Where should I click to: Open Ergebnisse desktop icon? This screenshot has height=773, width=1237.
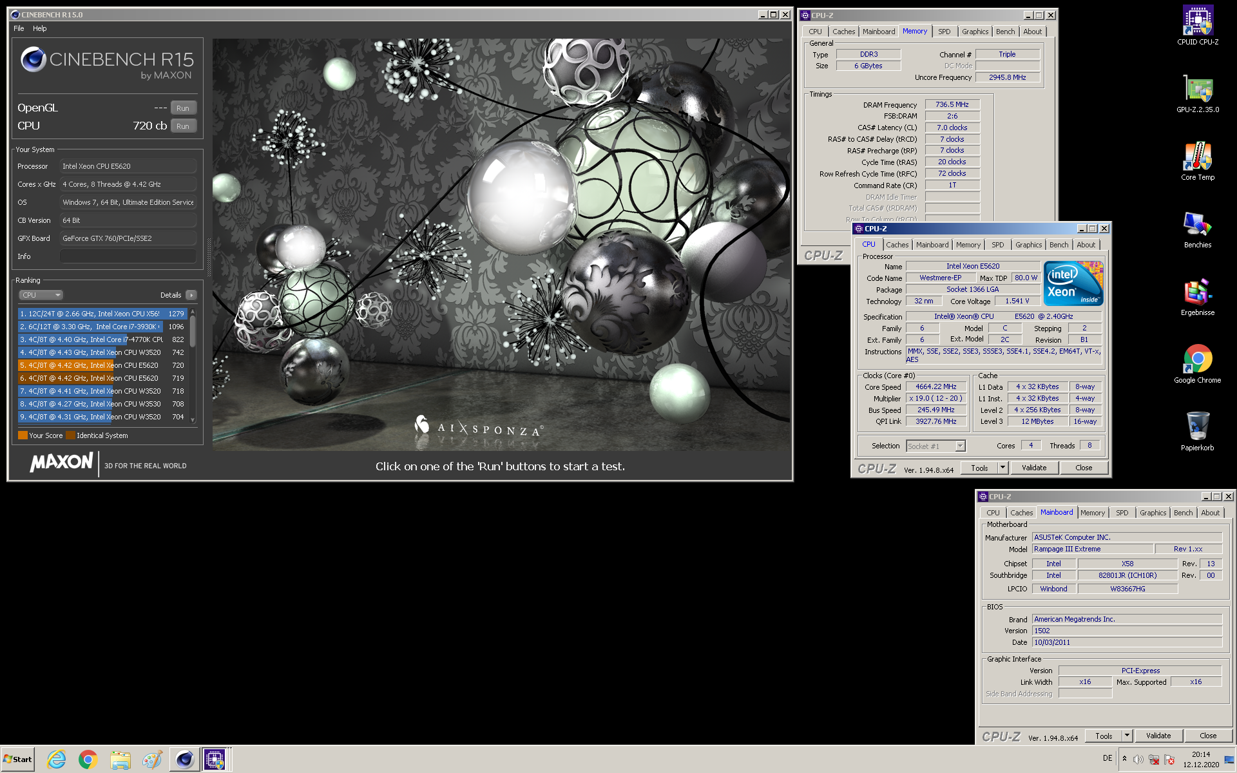[x=1197, y=296]
